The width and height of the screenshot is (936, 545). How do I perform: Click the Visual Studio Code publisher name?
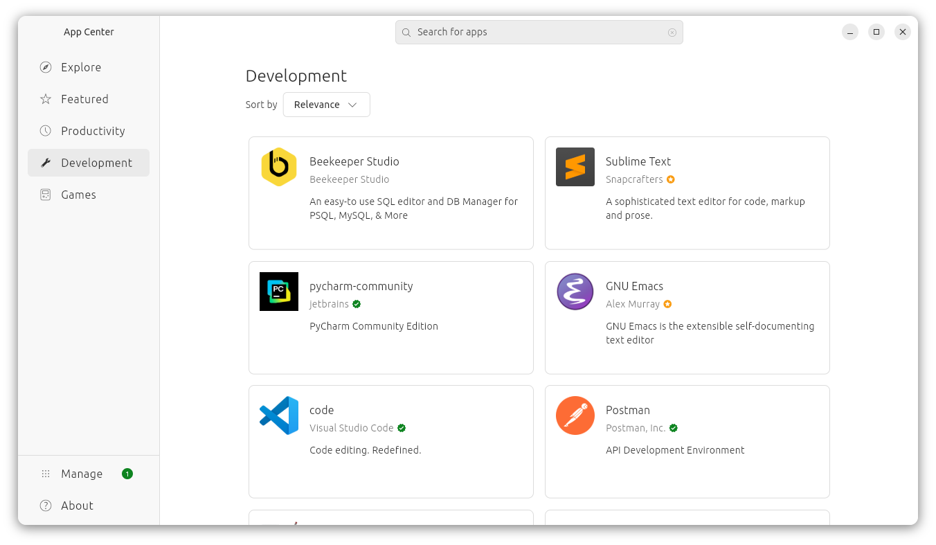point(352,428)
